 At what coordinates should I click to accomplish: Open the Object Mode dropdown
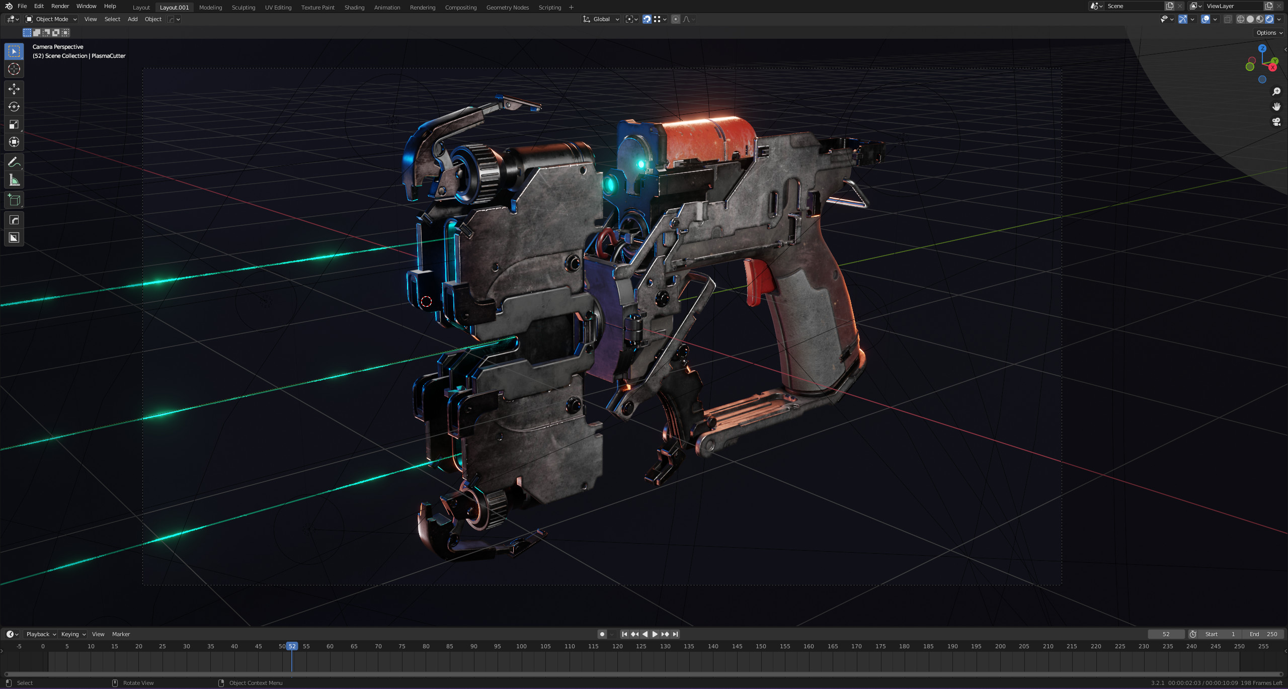pos(51,19)
